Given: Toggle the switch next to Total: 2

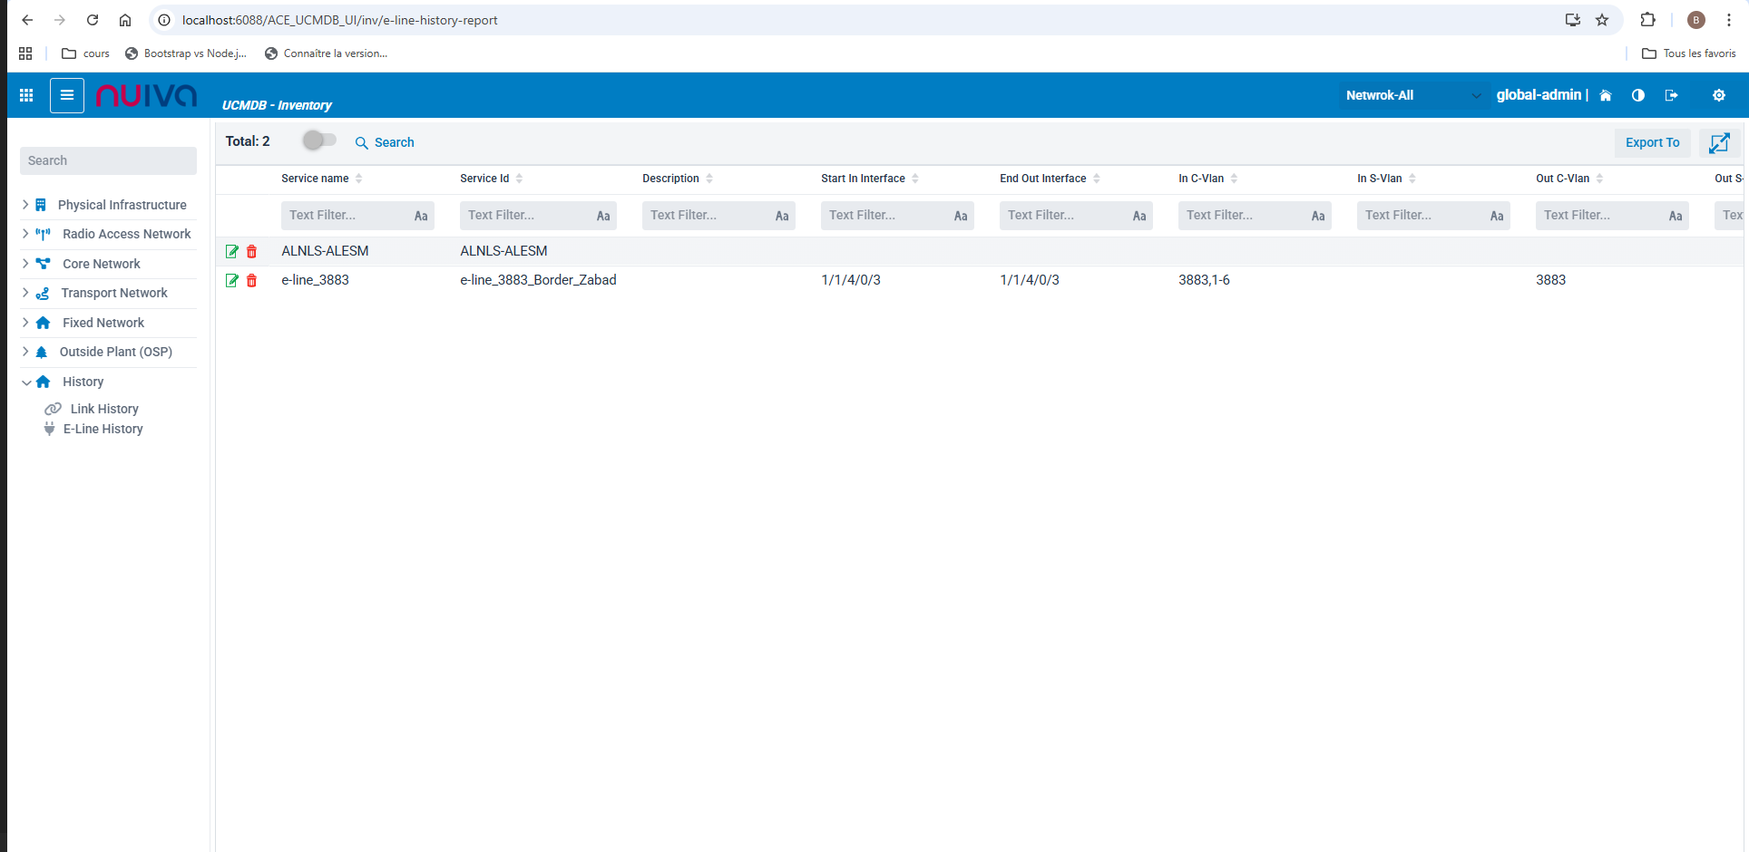Looking at the screenshot, I should (319, 140).
